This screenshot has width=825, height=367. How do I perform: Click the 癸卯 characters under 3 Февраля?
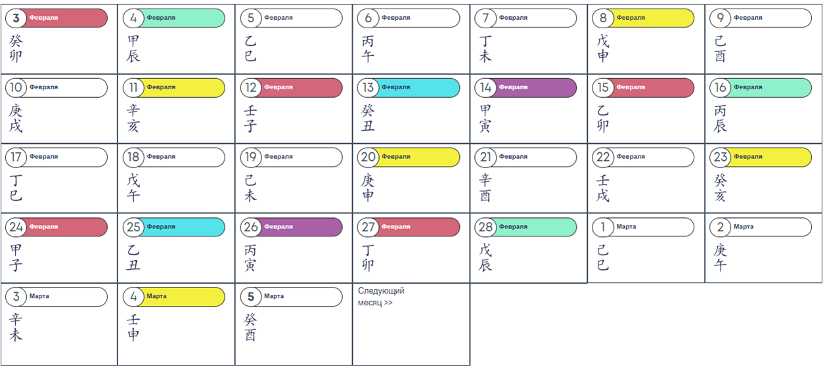[x=16, y=49]
